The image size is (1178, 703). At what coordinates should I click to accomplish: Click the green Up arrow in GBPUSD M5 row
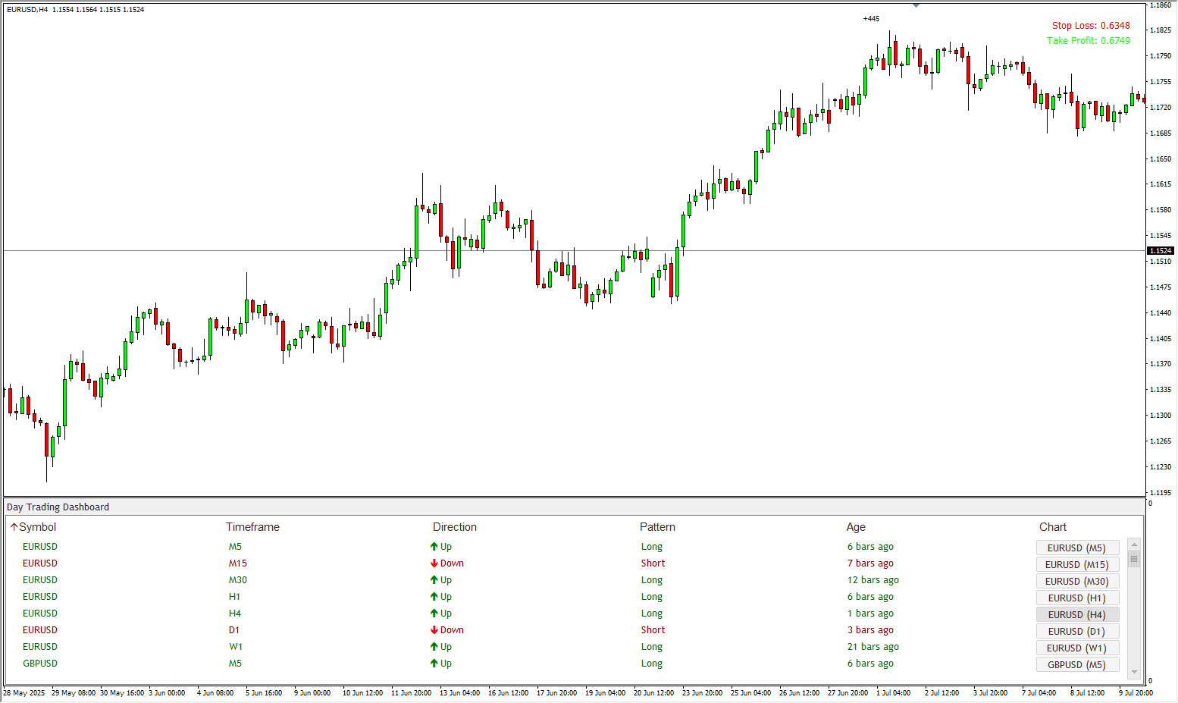pos(434,664)
